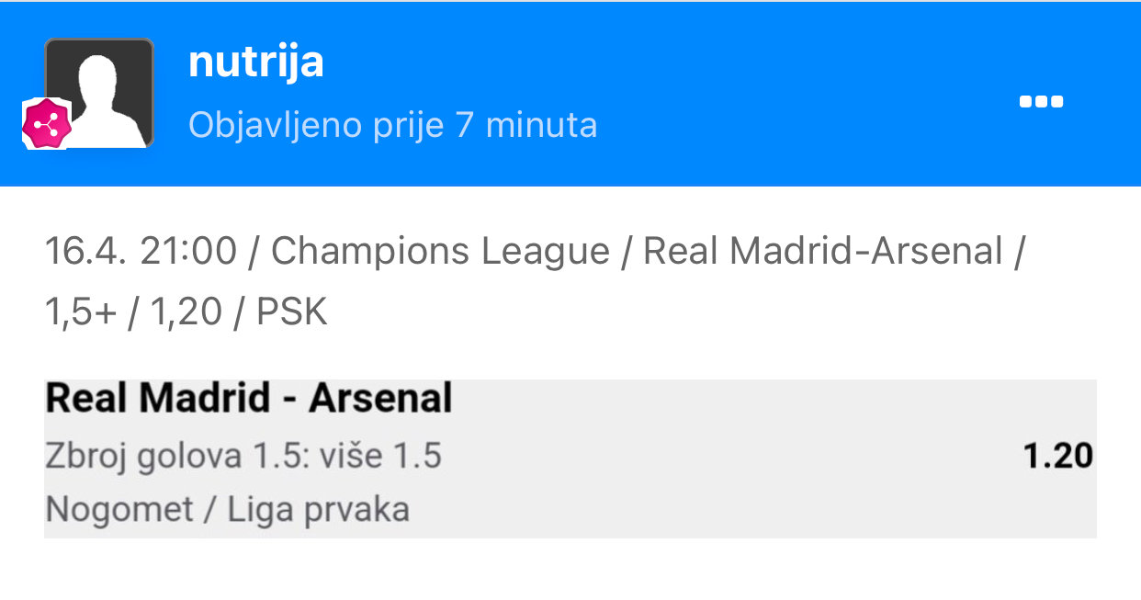Screen dimensions: 1141x600
Task: Click the "Nogomet / Liga prvaka" category label
Action: (x=227, y=508)
